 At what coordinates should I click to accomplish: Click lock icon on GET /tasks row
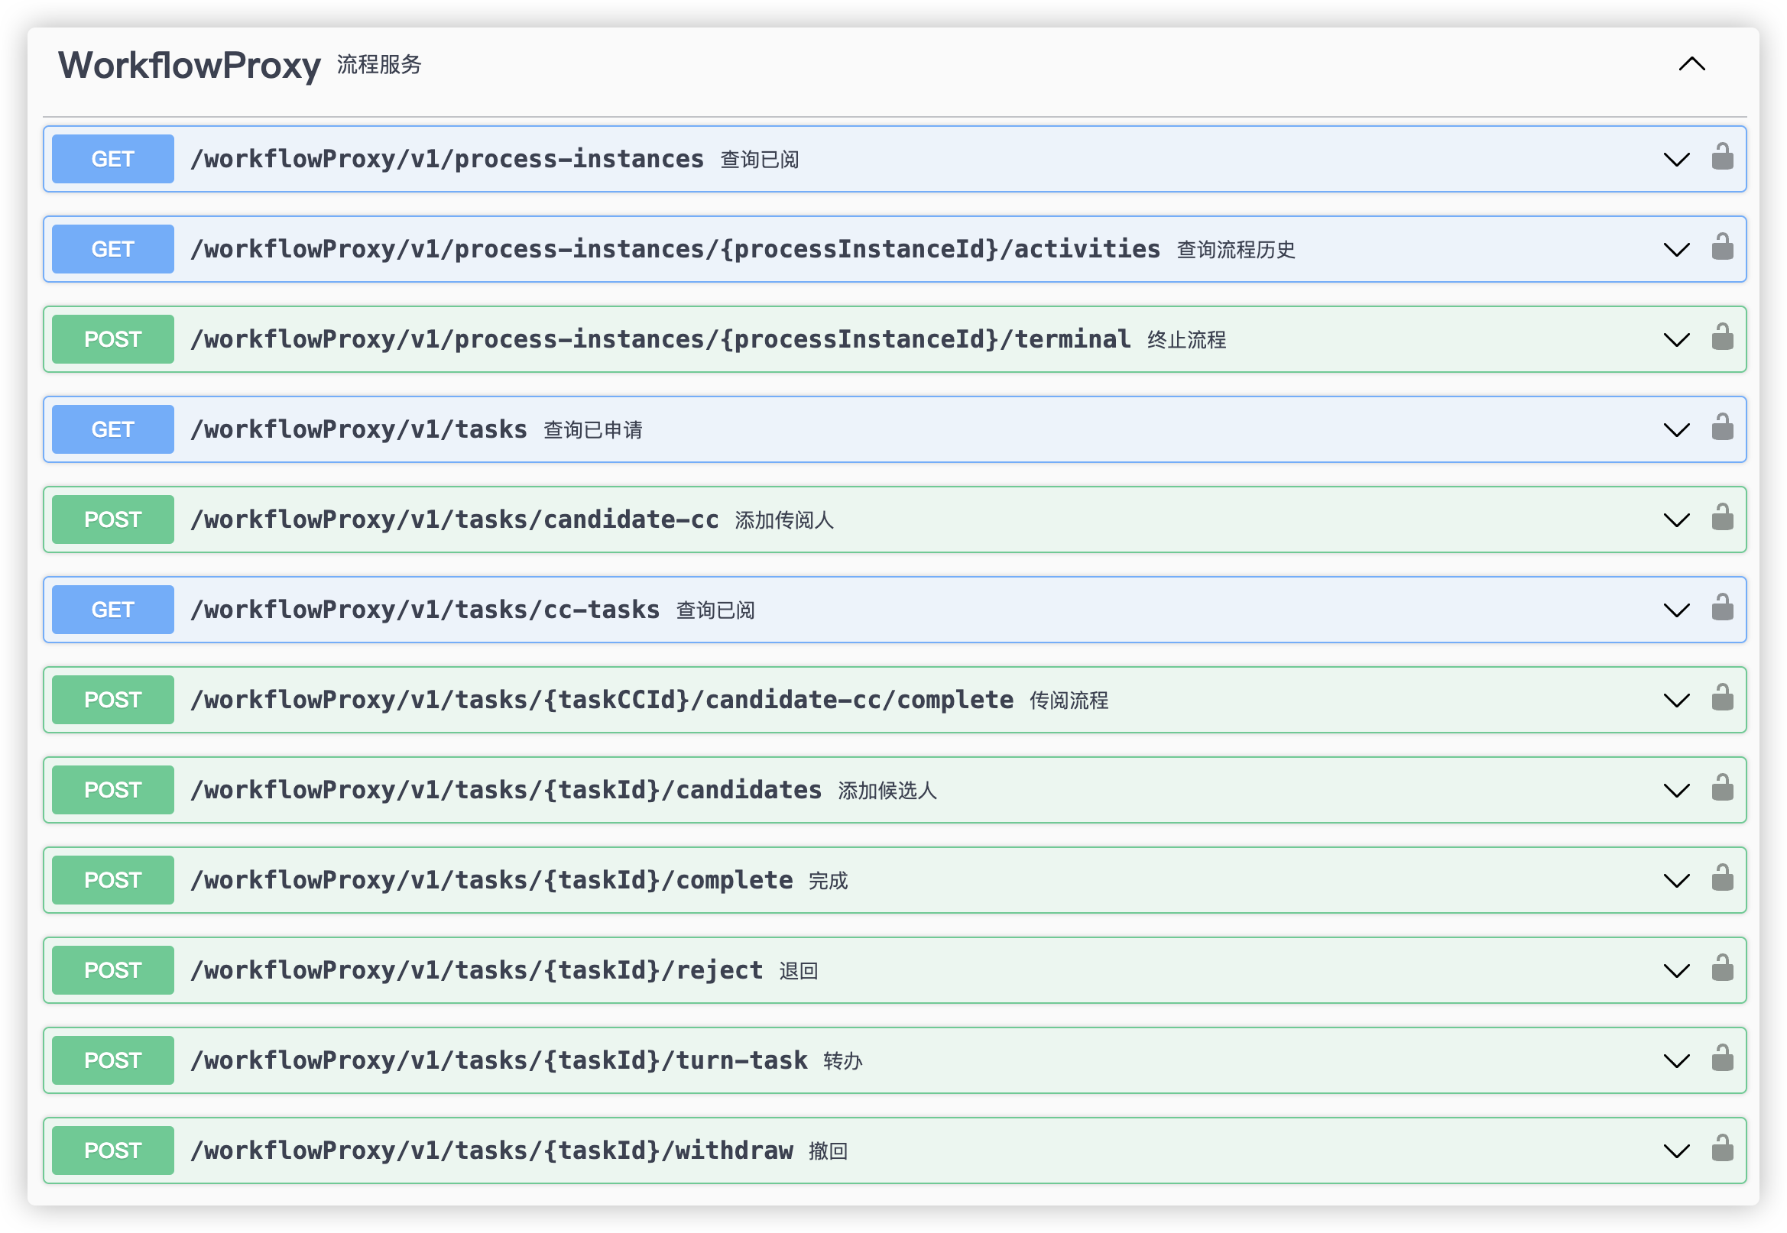click(x=1722, y=428)
